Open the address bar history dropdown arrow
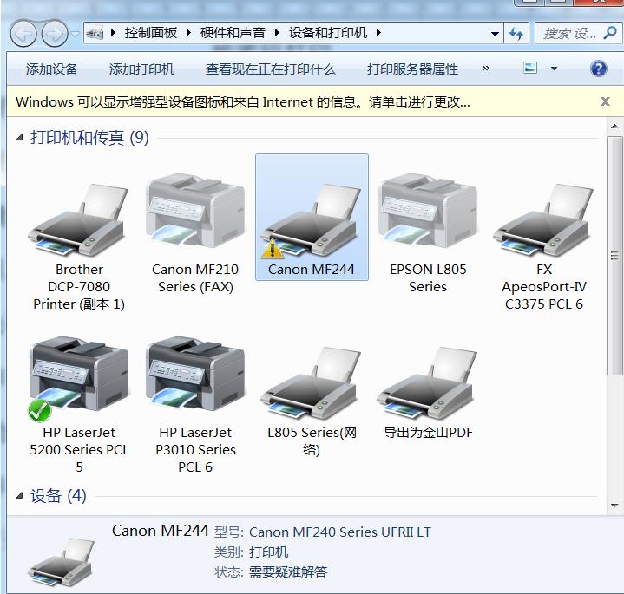 [495, 34]
